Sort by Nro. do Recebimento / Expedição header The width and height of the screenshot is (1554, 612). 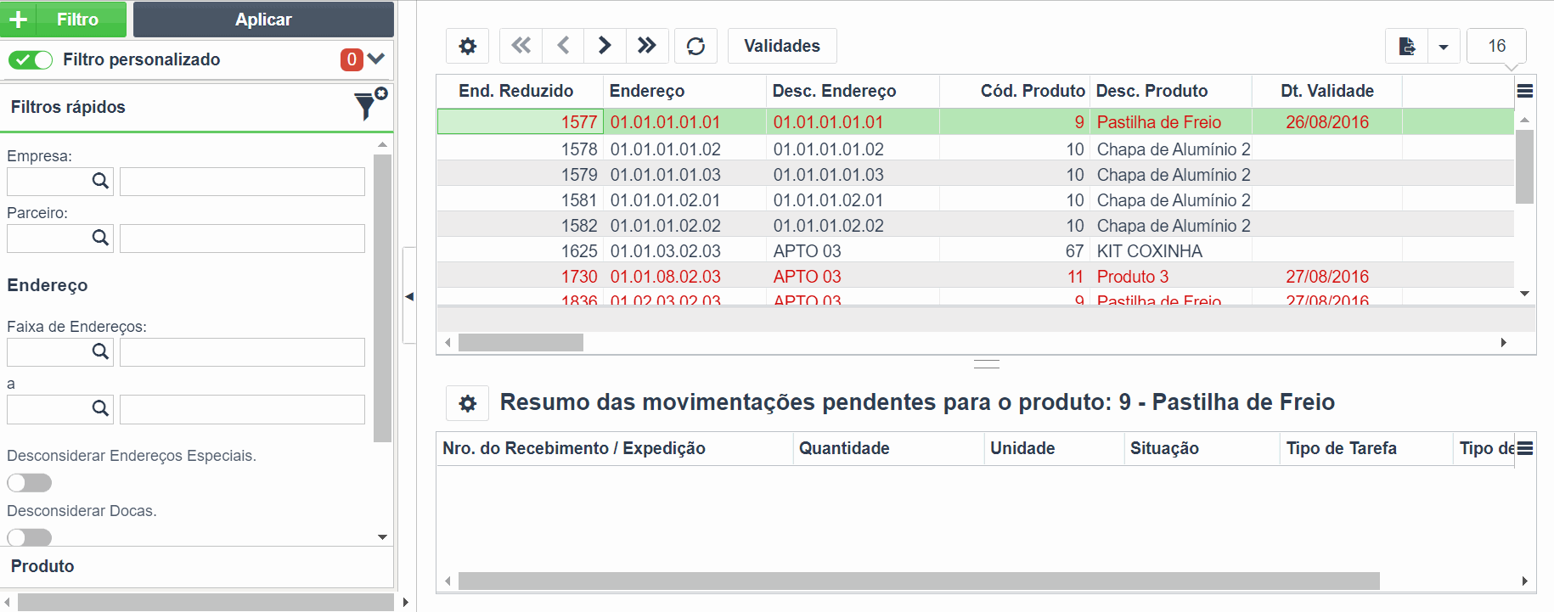615,448
